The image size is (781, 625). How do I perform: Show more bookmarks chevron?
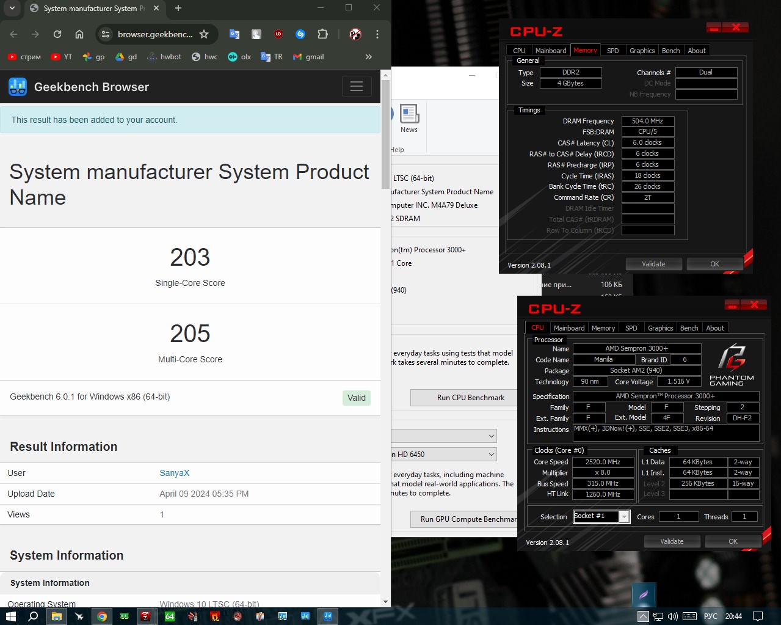[x=368, y=57]
